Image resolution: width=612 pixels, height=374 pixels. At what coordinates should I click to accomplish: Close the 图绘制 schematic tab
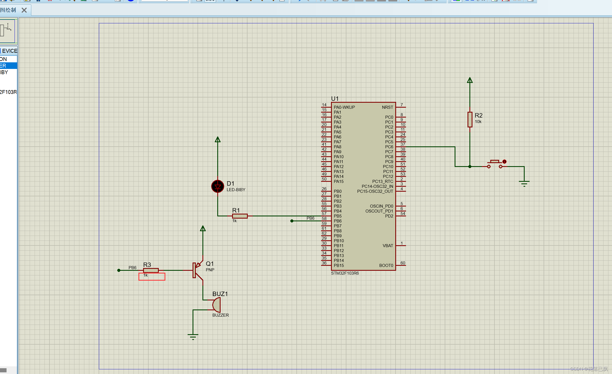point(24,10)
